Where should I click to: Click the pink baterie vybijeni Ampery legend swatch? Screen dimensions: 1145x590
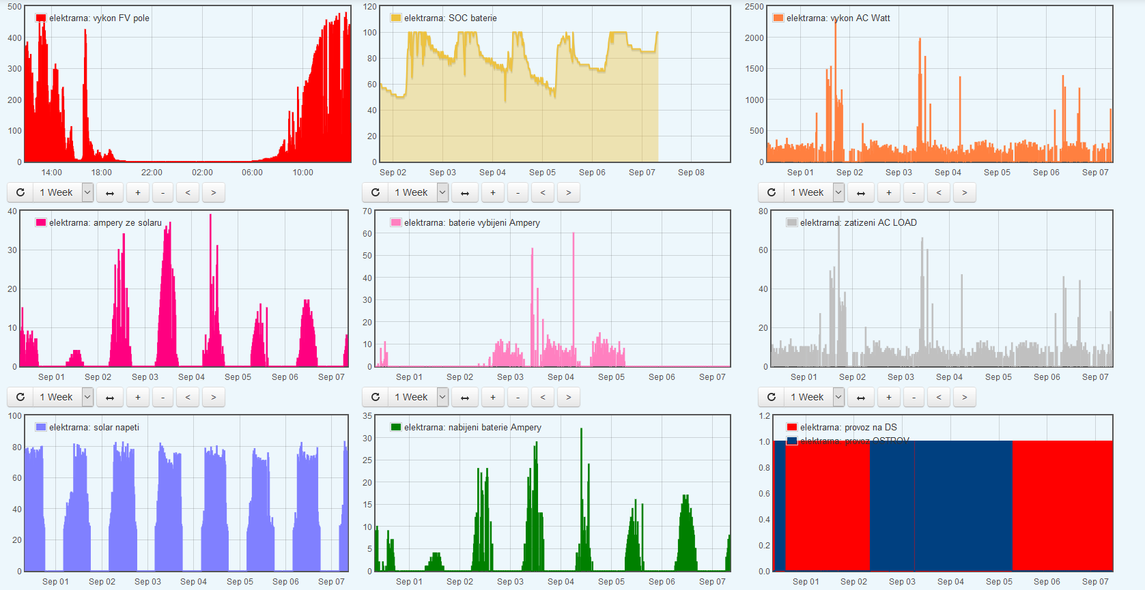point(396,222)
